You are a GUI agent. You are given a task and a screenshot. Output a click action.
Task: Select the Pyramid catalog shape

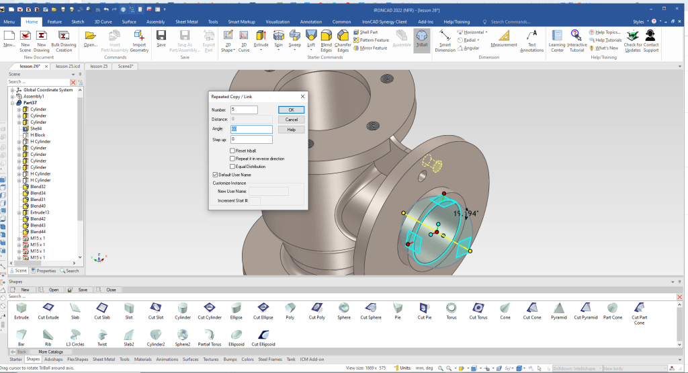(559, 309)
